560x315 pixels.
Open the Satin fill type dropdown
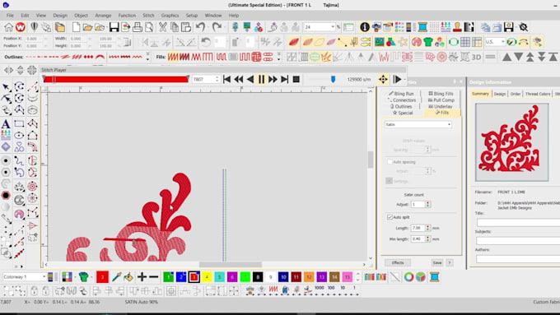418,124
